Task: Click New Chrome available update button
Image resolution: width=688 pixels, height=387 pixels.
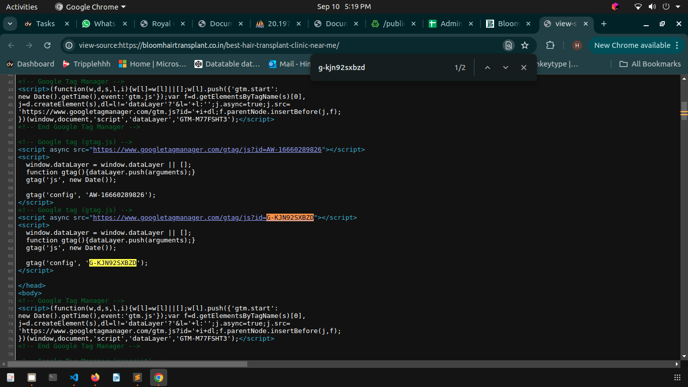Action: [x=632, y=45]
